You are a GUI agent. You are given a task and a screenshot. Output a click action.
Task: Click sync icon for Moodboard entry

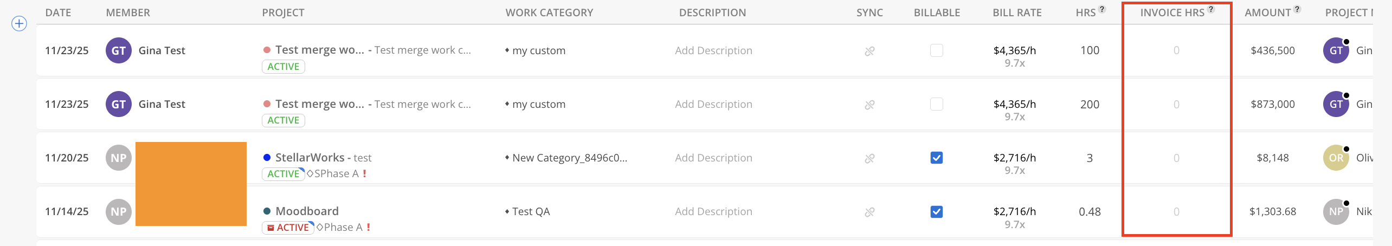[x=869, y=212]
